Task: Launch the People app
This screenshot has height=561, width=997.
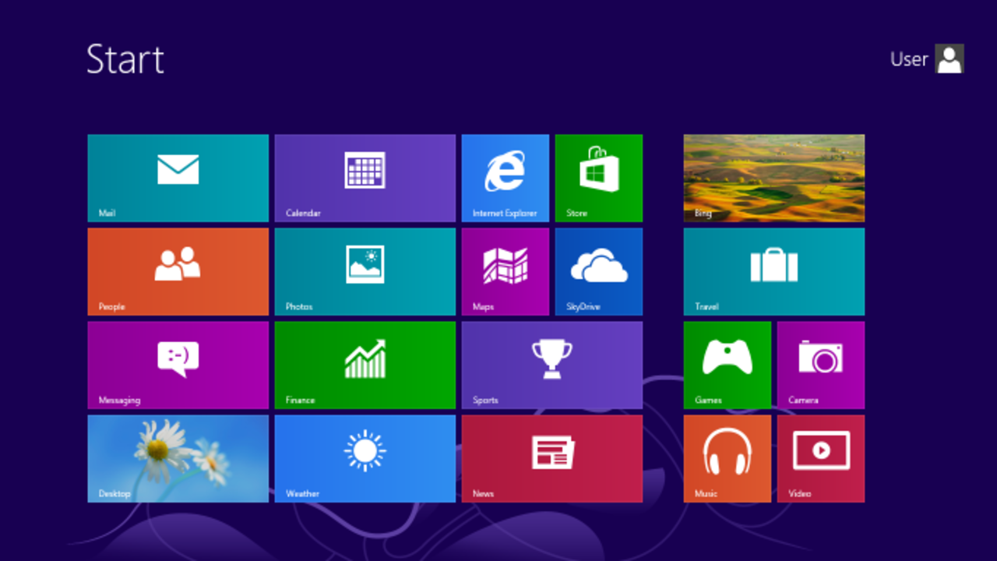Action: [178, 271]
